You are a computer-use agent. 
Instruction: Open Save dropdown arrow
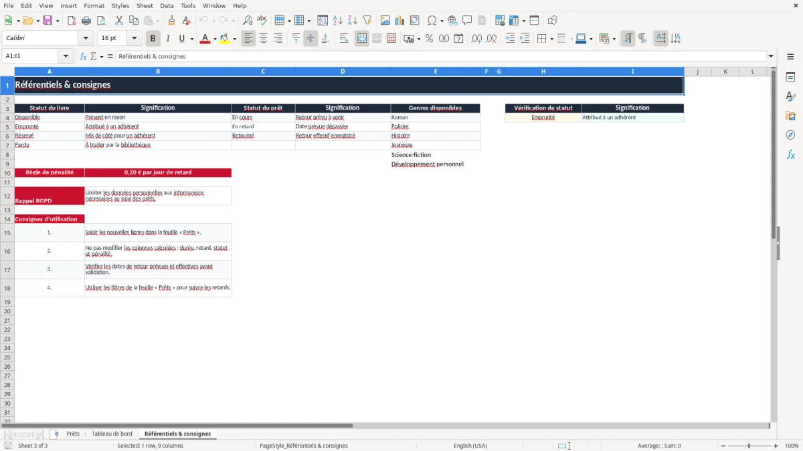point(58,21)
